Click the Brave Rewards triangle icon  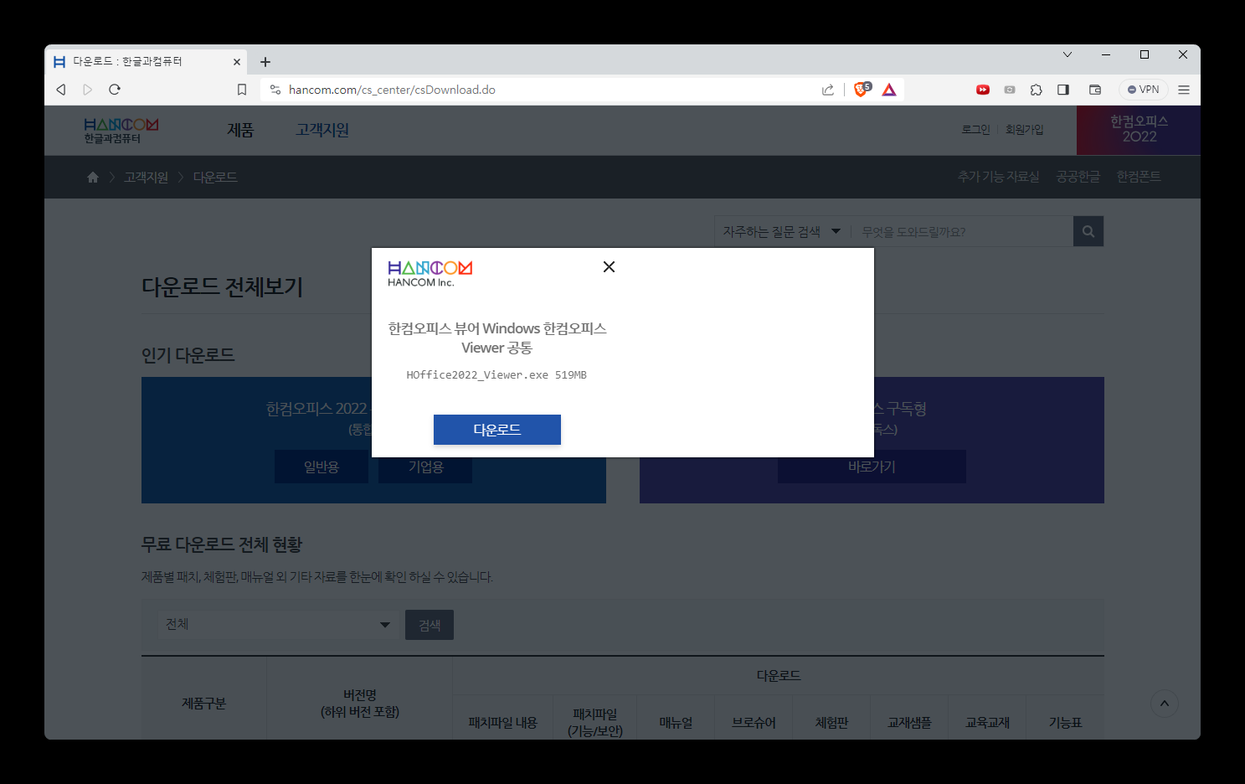pyautogui.click(x=889, y=90)
